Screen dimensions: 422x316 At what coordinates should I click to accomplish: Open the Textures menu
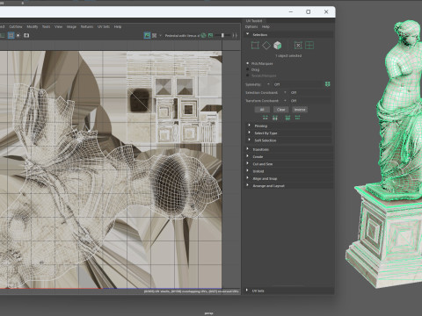tap(87, 26)
